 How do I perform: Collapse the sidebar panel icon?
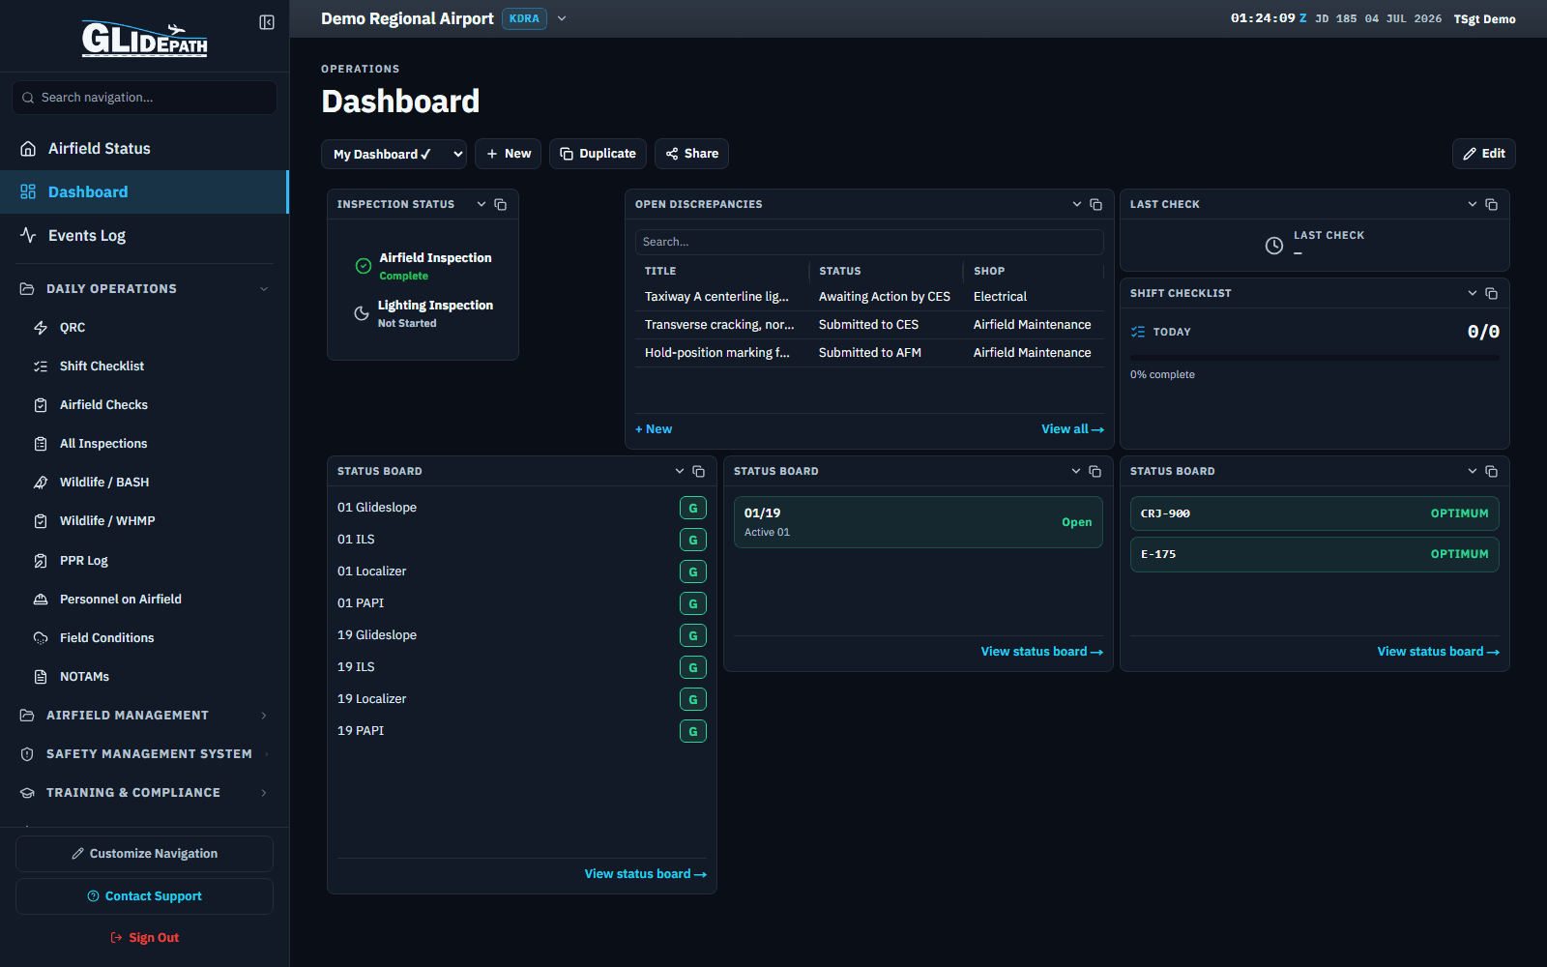(x=267, y=22)
